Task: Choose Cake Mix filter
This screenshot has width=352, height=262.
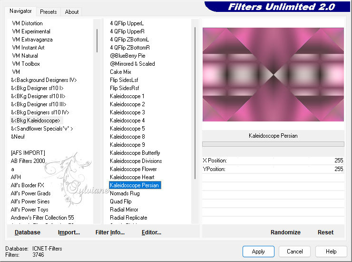Action: point(120,72)
